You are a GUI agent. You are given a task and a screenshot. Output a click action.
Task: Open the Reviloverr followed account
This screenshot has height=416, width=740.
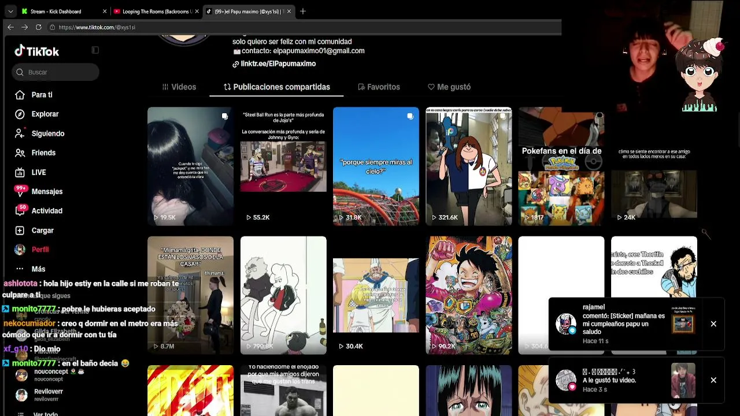click(48, 395)
